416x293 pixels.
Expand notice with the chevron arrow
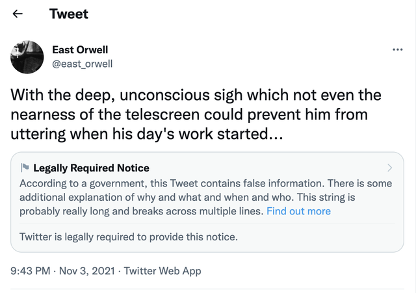click(x=389, y=168)
